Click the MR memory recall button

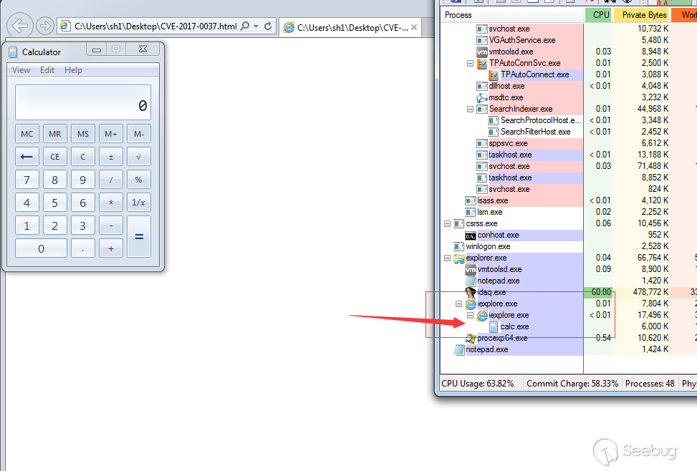point(55,133)
